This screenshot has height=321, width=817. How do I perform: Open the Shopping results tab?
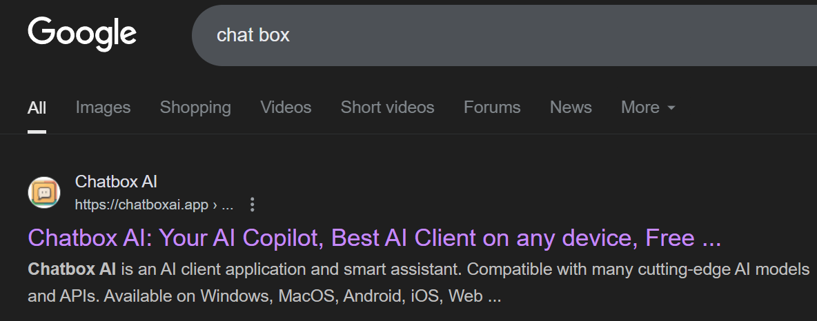point(195,107)
